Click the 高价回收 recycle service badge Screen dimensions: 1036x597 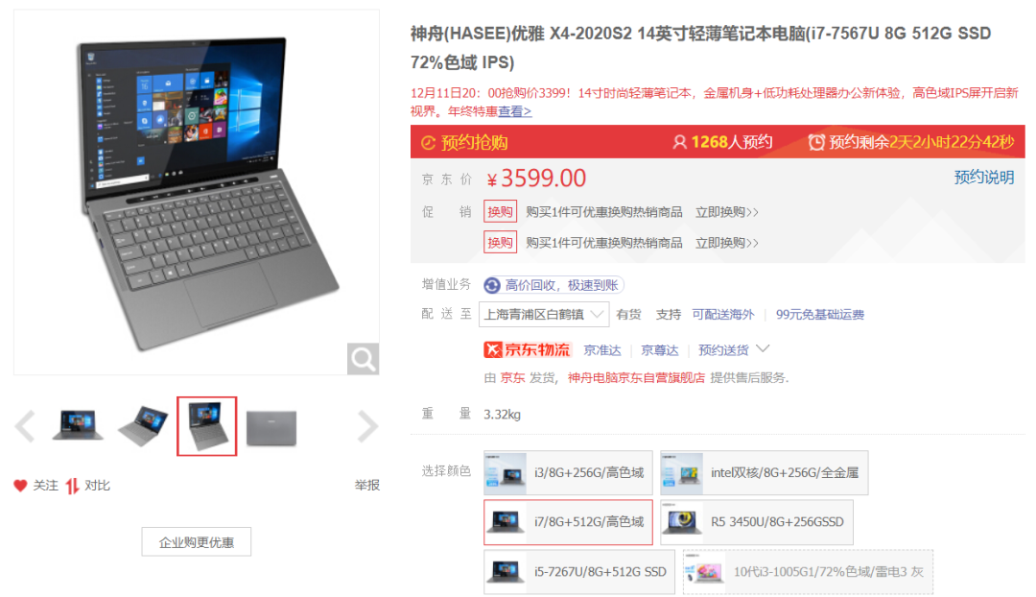[553, 285]
